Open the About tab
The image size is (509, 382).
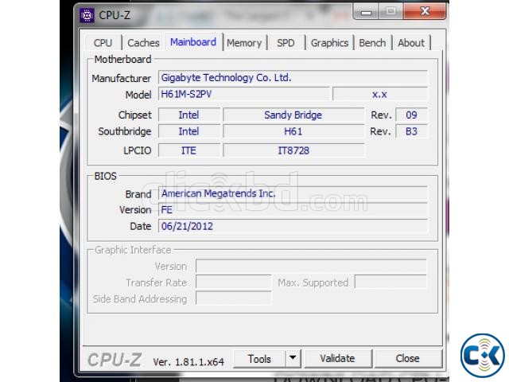(x=411, y=43)
